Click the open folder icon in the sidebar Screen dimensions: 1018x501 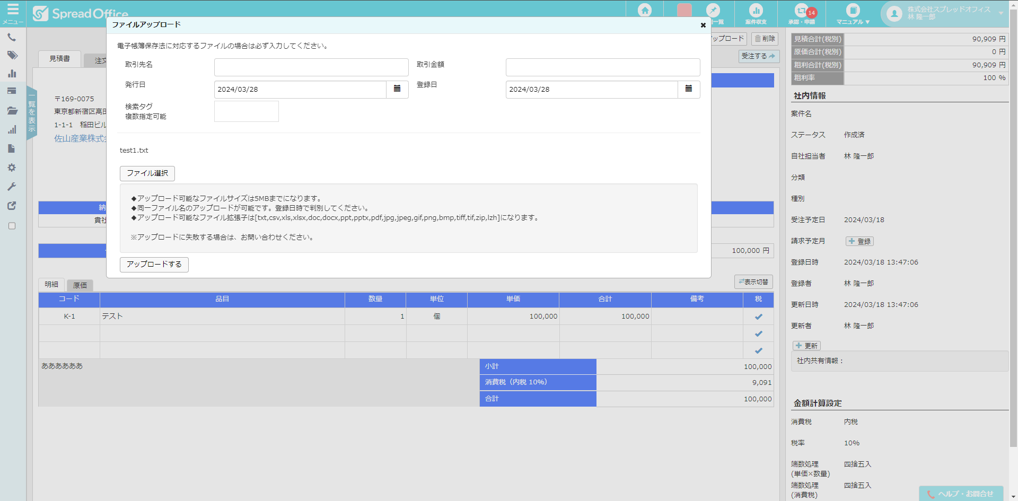tap(12, 111)
